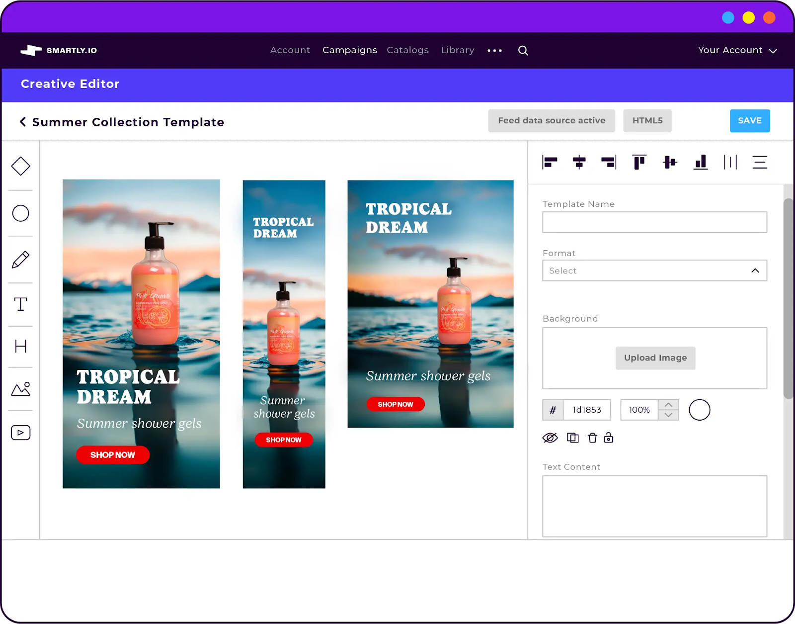
Task: Select the circle shape tool
Action: coord(21,213)
